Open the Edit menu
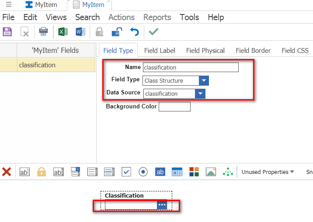This screenshot has height=222, width=313. (30, 17)
